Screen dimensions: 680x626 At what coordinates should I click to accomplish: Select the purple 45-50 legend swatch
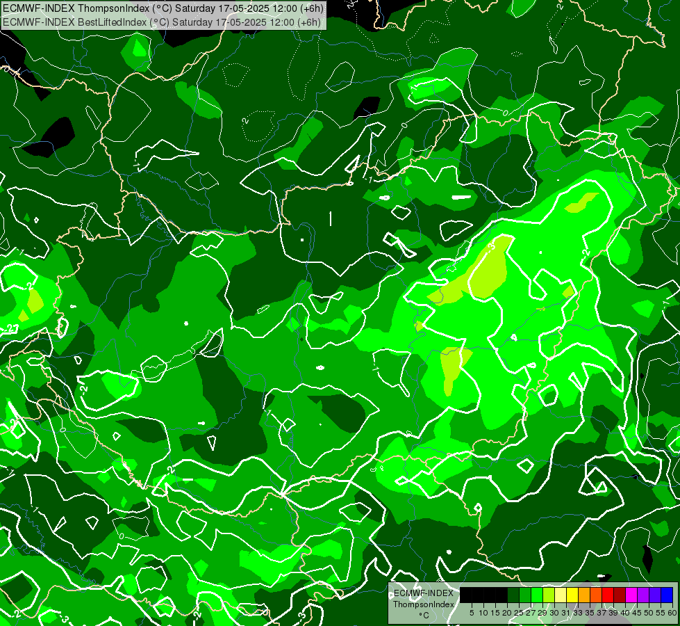tap(643, 595)
